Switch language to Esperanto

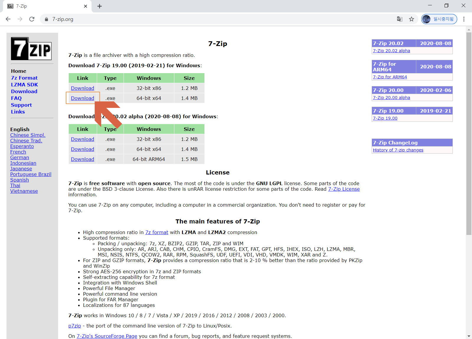pos(22,146)
